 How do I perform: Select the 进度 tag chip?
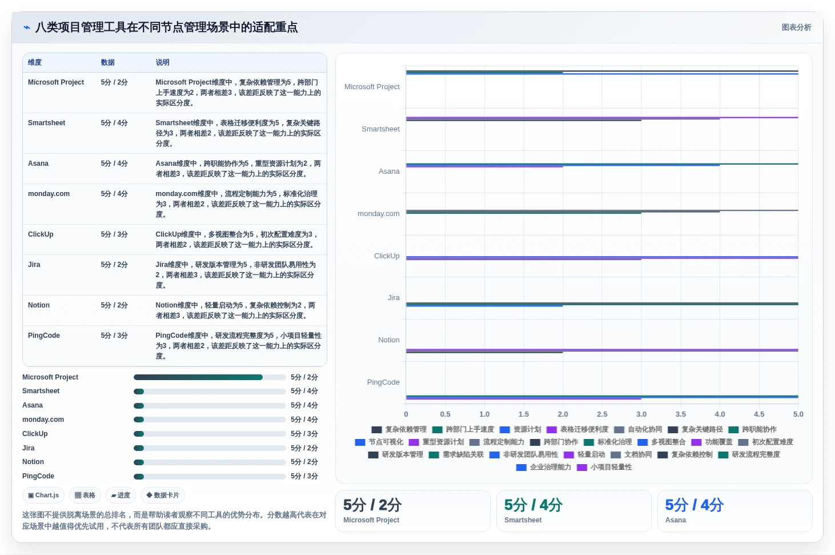point(121,495)
